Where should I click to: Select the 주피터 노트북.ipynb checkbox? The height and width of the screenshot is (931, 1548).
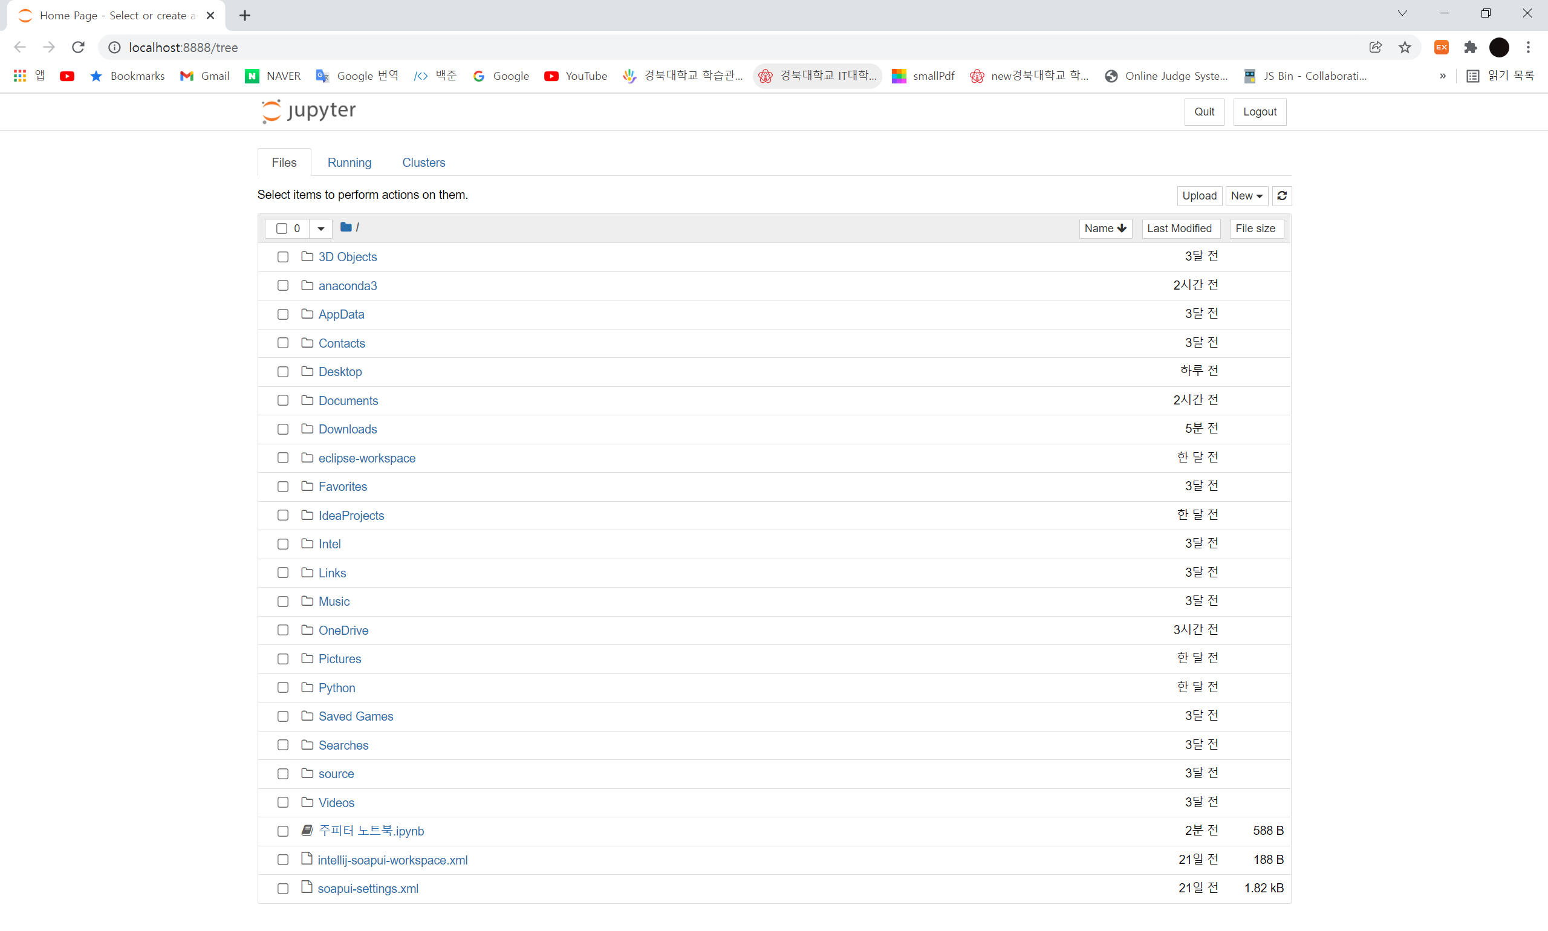coord(283,831)
